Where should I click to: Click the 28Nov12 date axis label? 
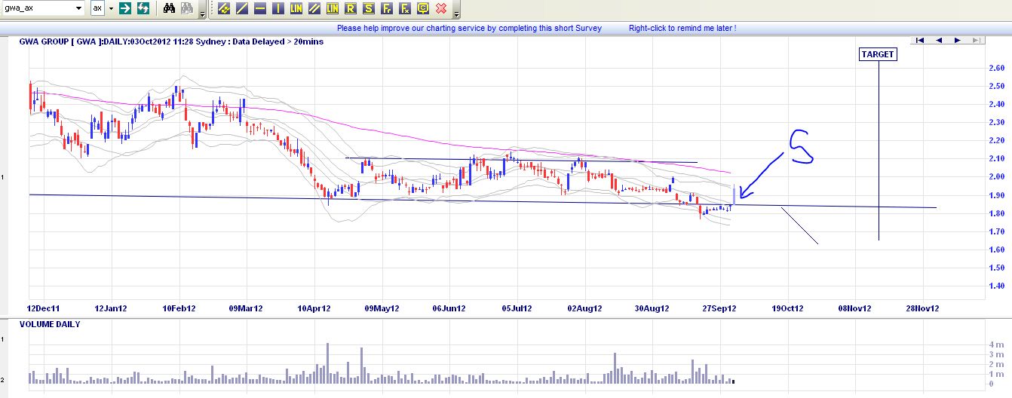click(922, 308)
